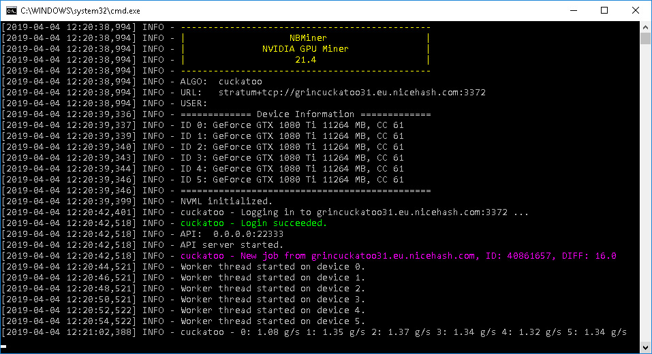
Task: Click the green Login succeeded message
Action: 253,223
